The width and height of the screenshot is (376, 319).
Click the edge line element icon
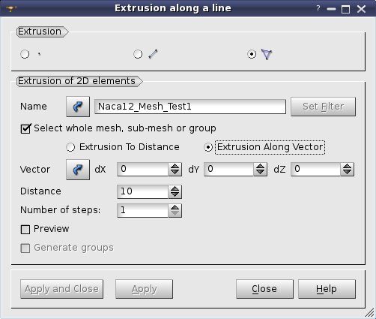click(x=153, y=54)
